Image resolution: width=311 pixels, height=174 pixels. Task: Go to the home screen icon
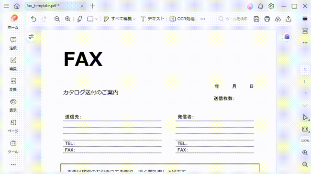tap(17, 6)
